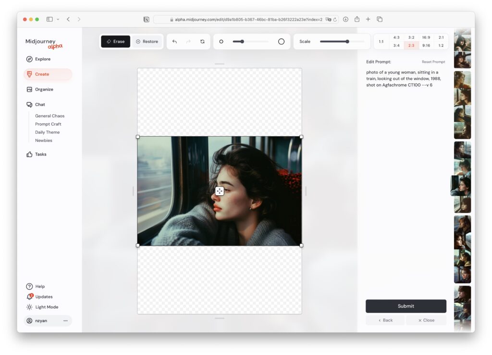Screen dimensions: 492x355
Task: Click the Notion extension icon
Action: coord(146,19)
